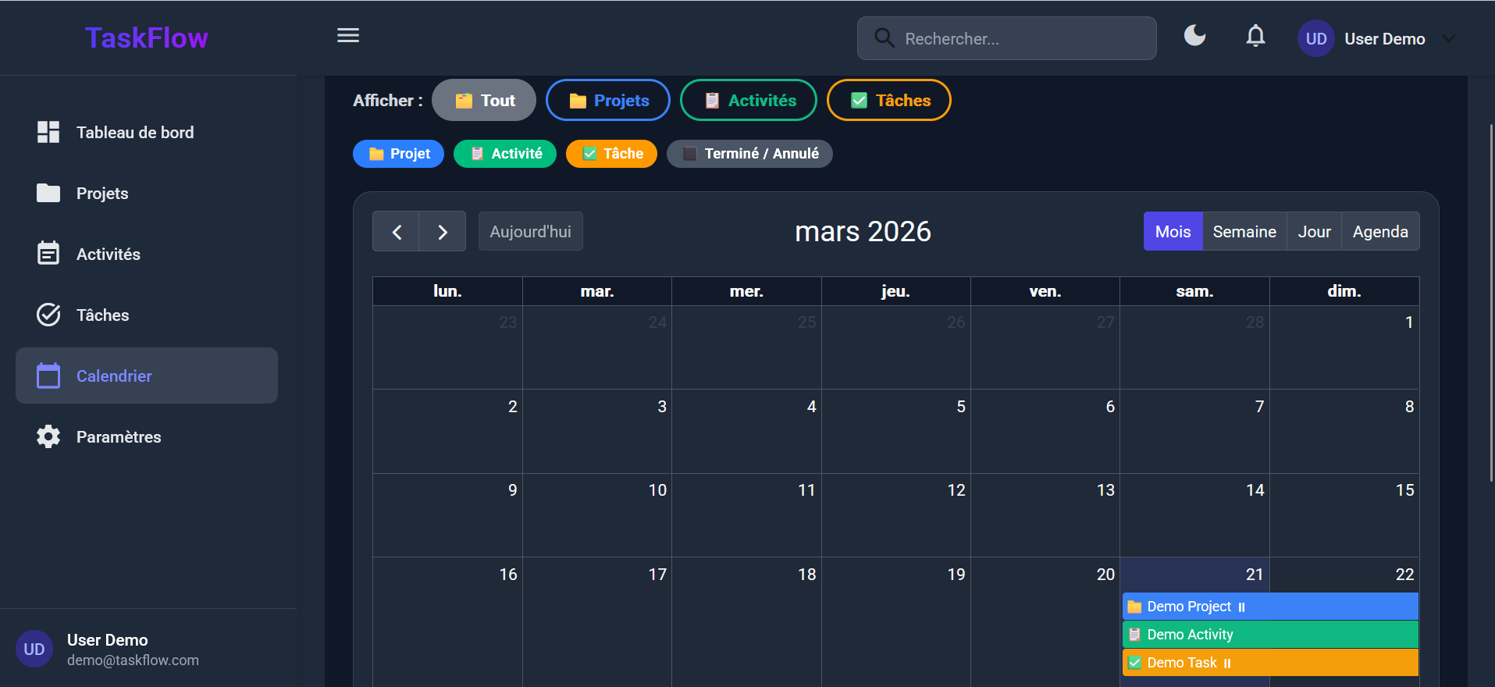Click the UD avatar in sidebar footer
Image resolution: width=1495 pixels, height=687 pixels.
coord(34,650)
